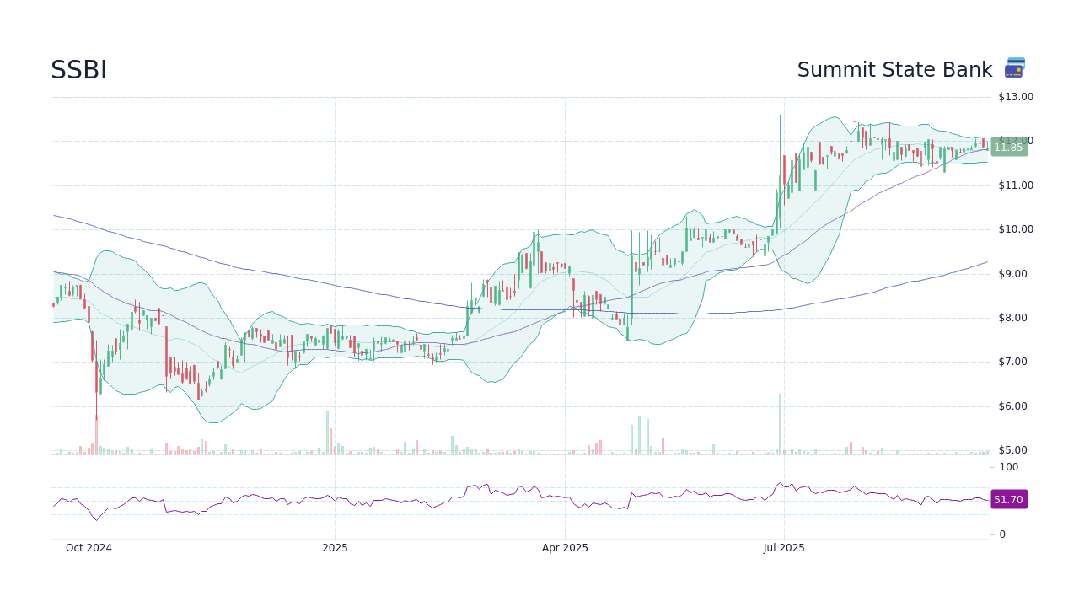This screenshot has height=607, width=1079.
Task: Expand the Apr 2025 time marker
Action: tap(566, 548)
